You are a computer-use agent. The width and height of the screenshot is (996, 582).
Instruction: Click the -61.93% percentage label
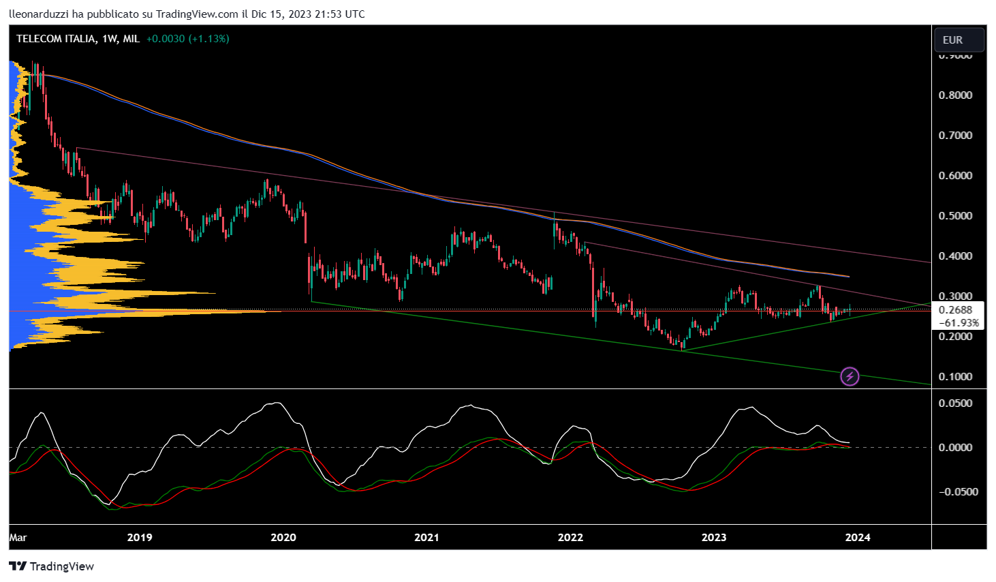pyautogui.click(x=959, y=322)
